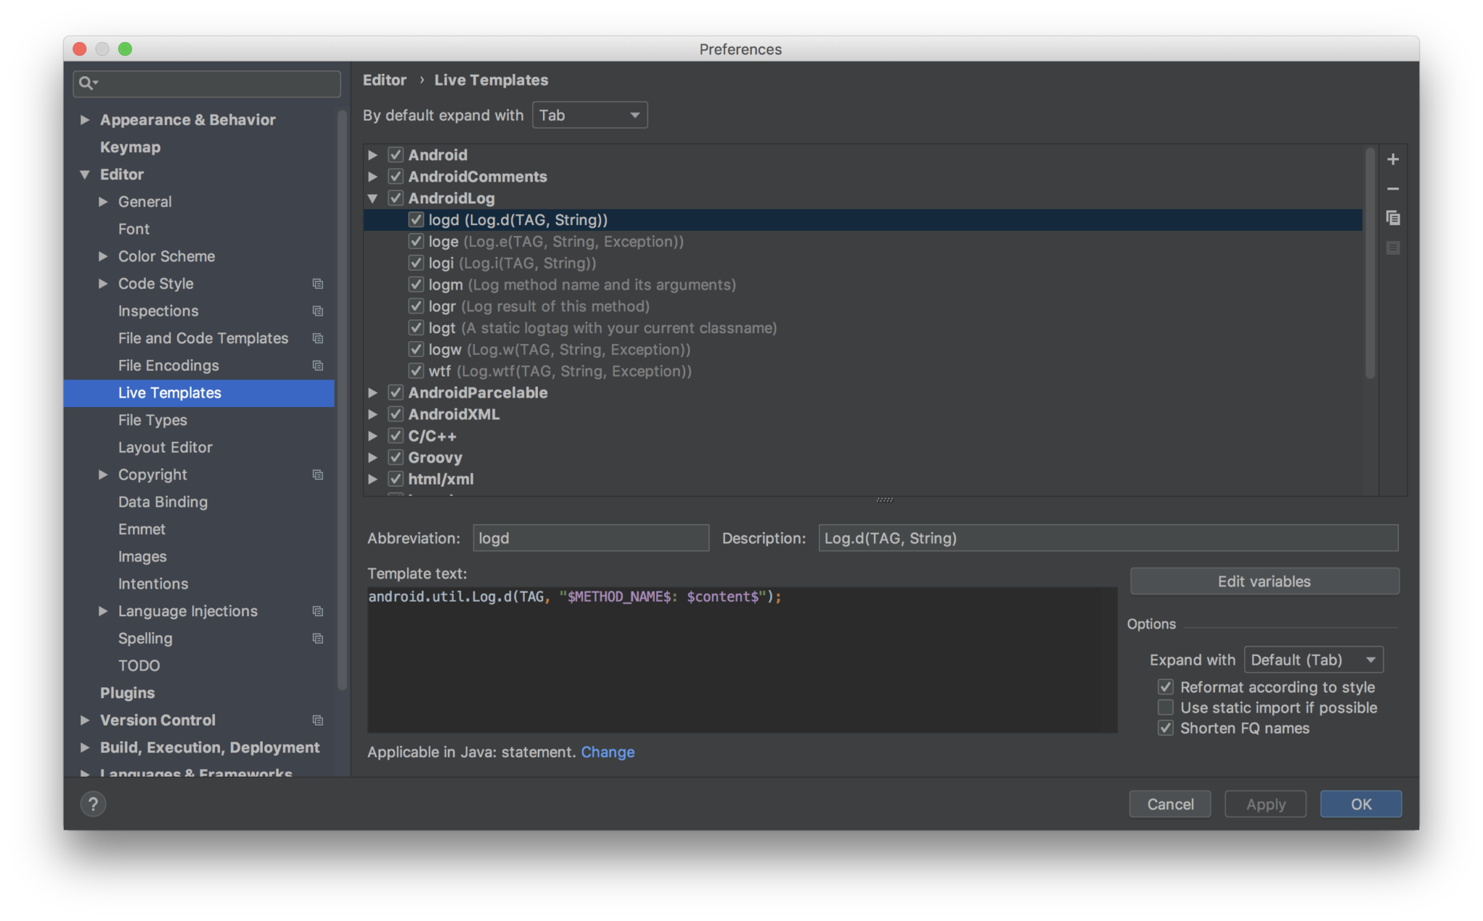
Task: Click the copy-settings icon next to Inspections
Action: click(x=318, y=311)
